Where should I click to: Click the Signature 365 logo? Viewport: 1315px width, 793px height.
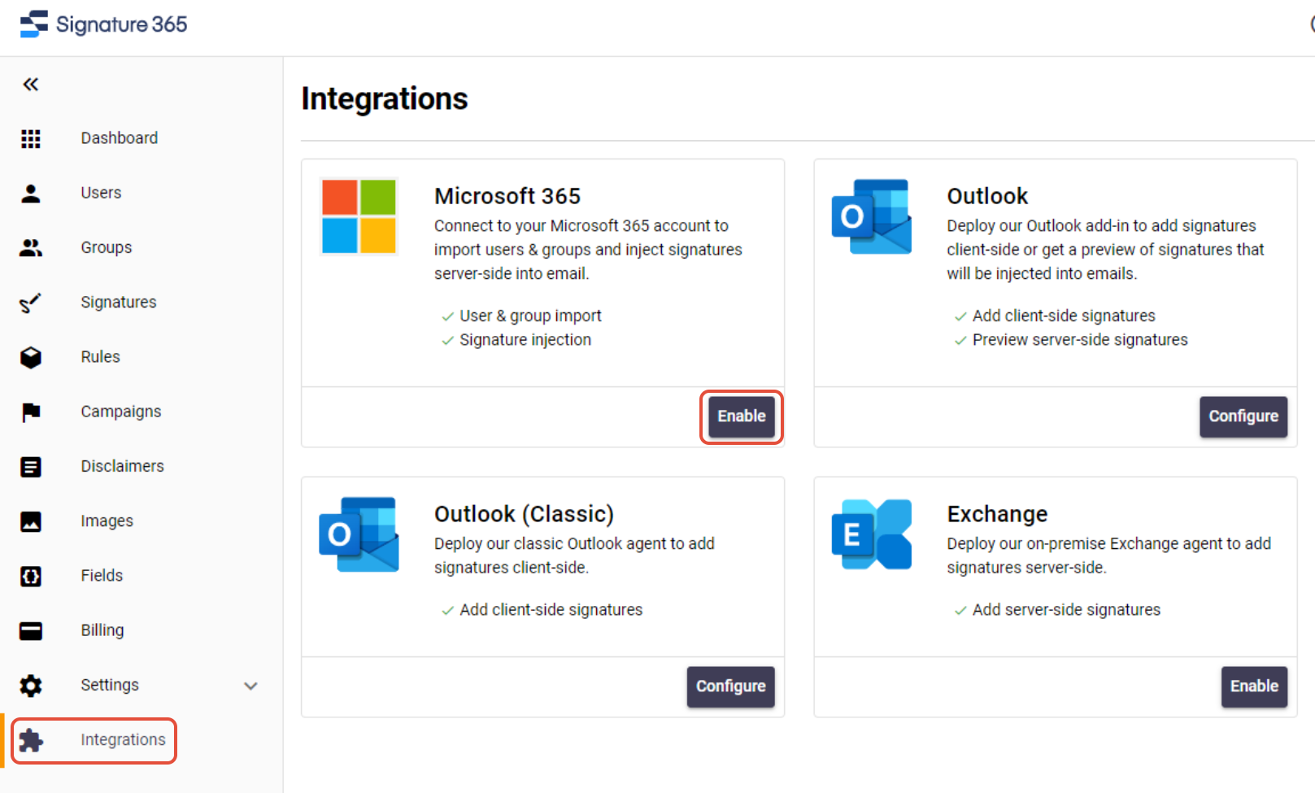pos(103,24)
